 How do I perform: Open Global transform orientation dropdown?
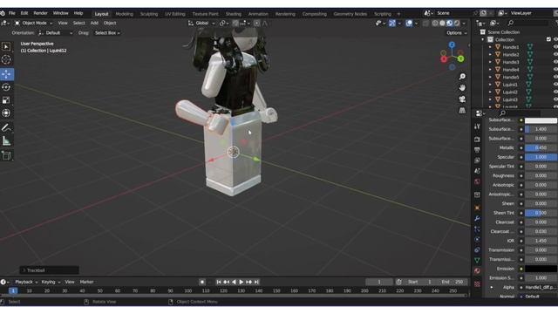coord(201,24)
